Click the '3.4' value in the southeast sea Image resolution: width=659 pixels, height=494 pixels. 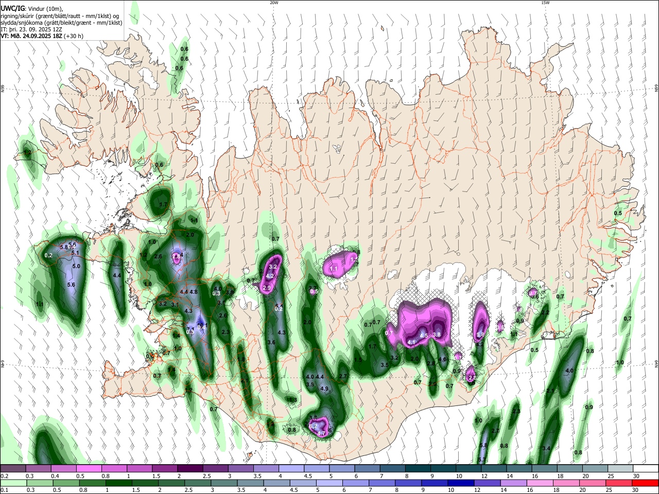(x=546, y=448)
